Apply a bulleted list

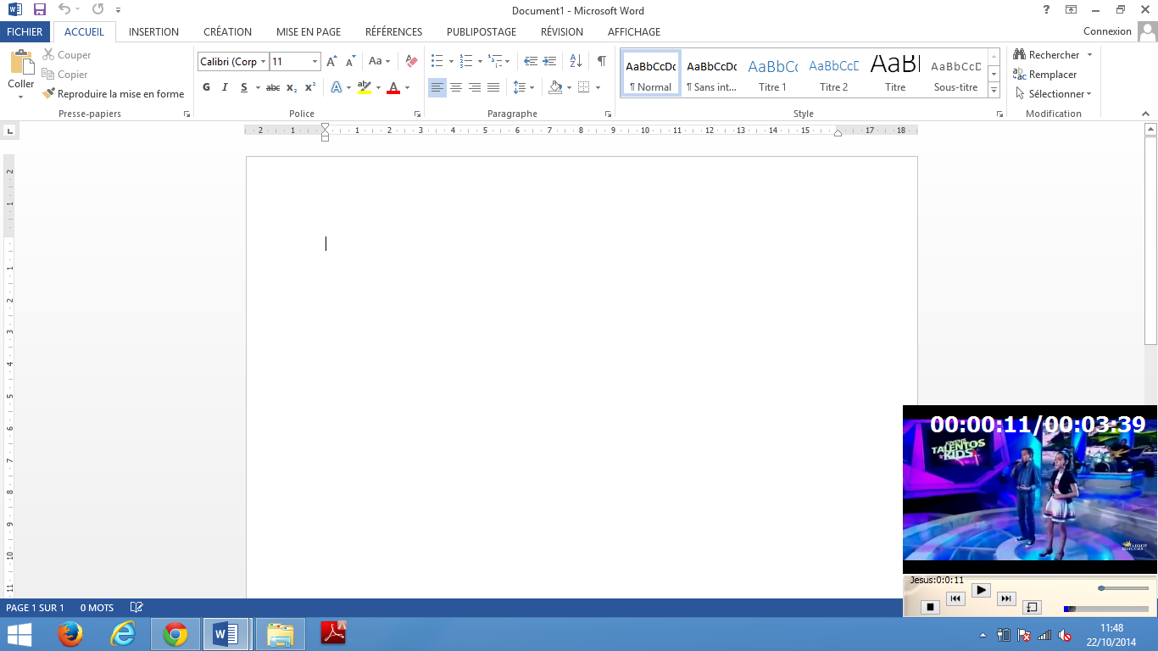(437, 61)
